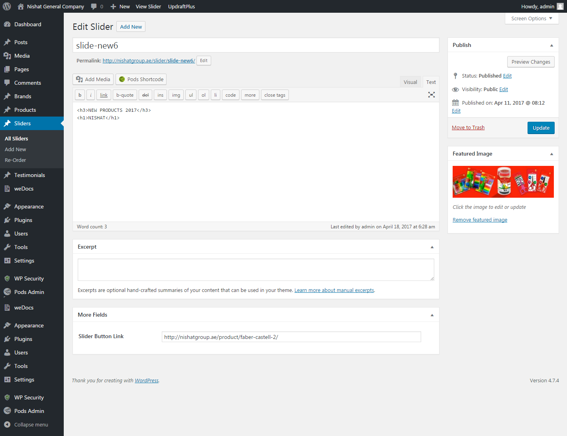Image resolution: width=567 pixels, height=436 pixels.
Task: Insert a link with the link quicktag
Action: coord(104,95)
